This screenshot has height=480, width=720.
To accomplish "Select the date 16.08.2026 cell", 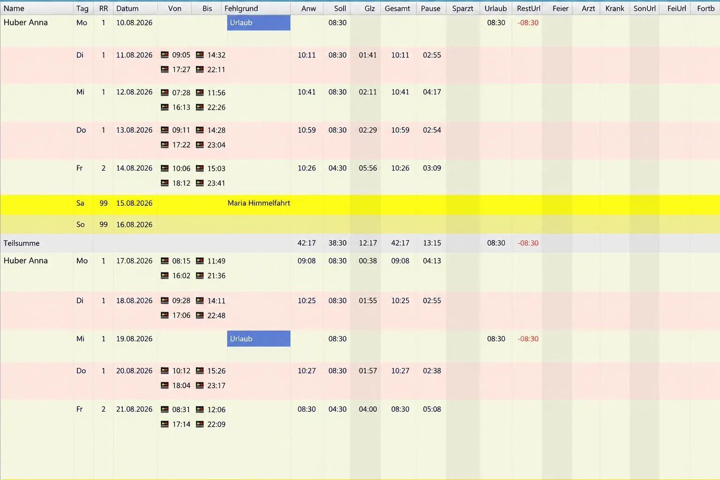I will click(135, 225).
